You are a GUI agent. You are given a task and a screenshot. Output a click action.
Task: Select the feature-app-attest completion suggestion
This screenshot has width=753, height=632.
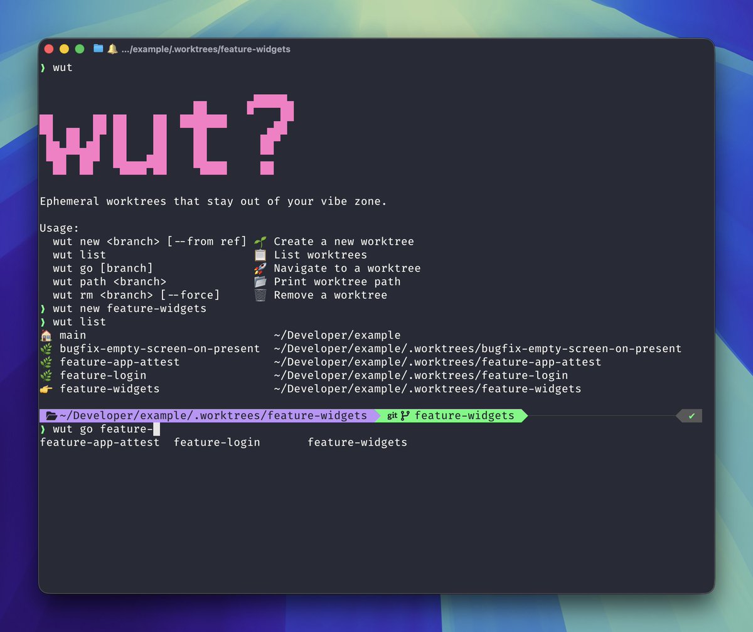pos(100,442)
